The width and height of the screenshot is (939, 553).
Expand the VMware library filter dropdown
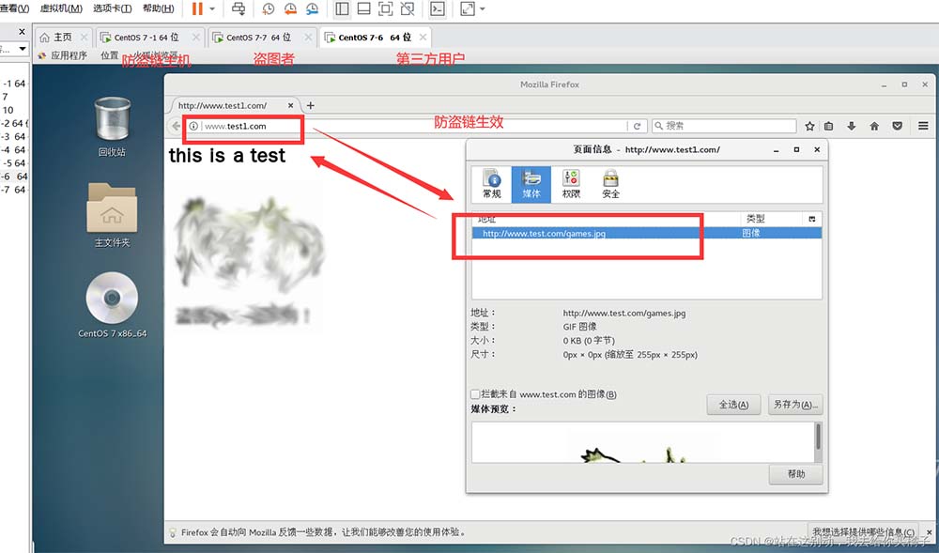pyautogui.click(x=23, y=49)
